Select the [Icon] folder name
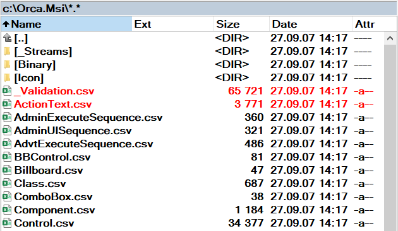 coord(28,78)
